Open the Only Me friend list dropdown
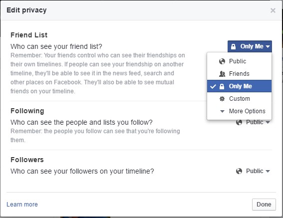 (x=250, y=46)
